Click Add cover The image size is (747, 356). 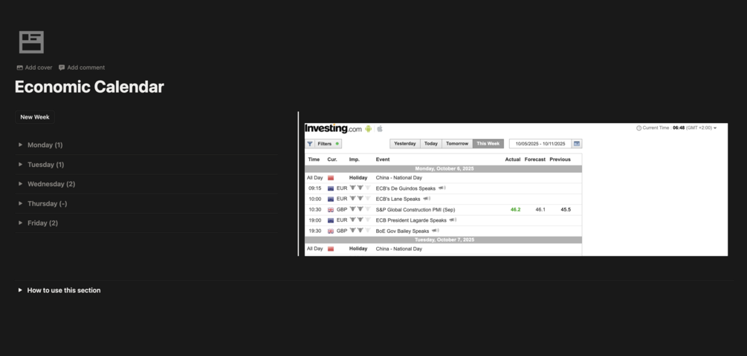(x=34, y=67)
